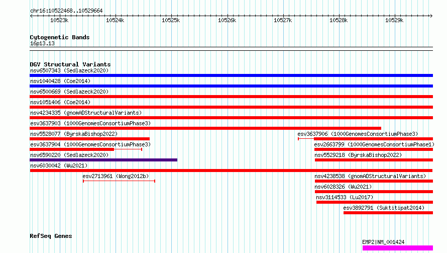Image resolution: width=447 pixels, height=253 pixels.
Task: Click the 10529k ruler label
Action: [x=394, y=20]
